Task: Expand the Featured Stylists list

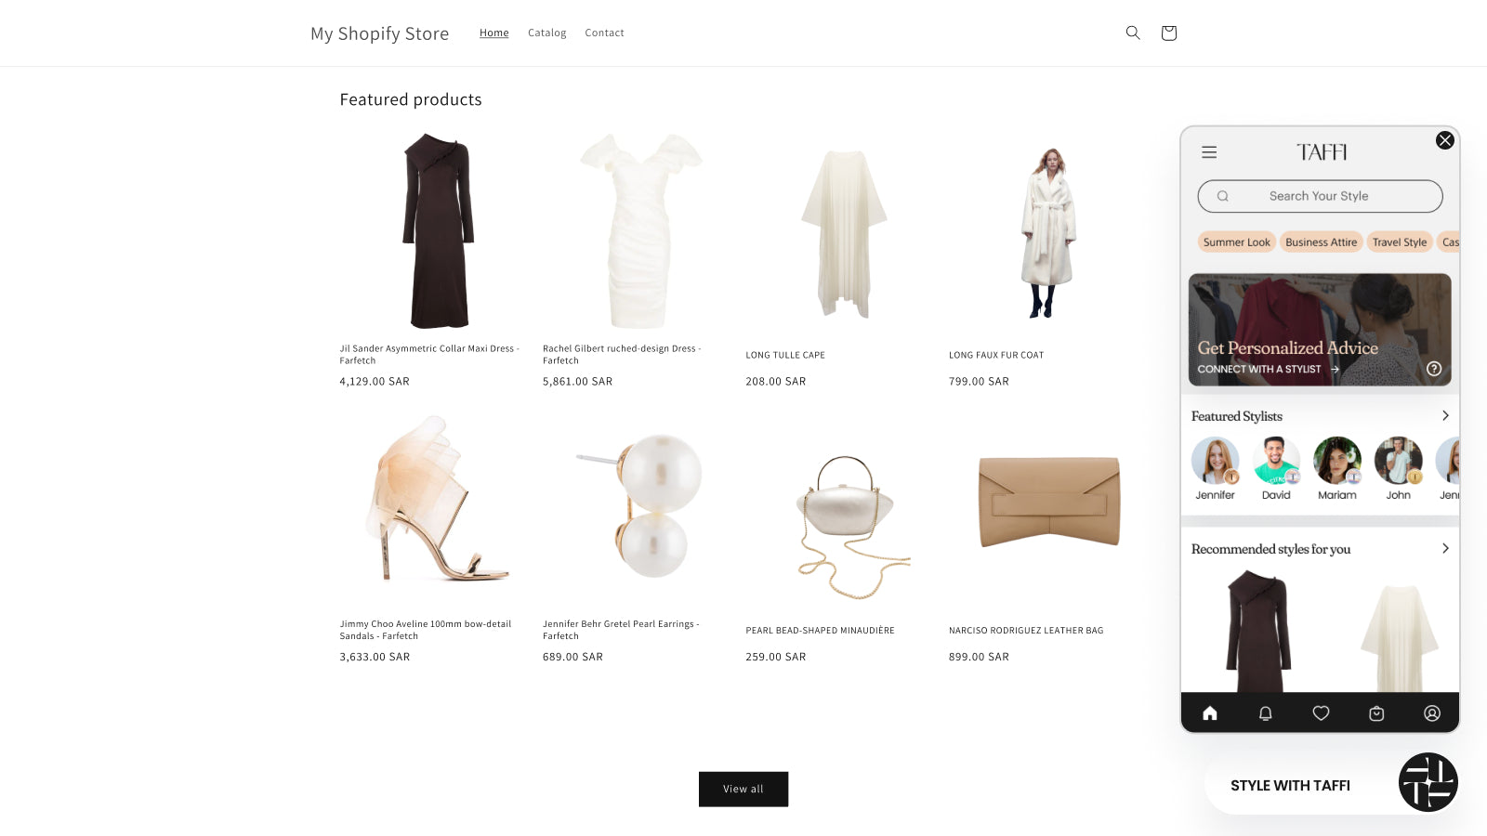Action: (1446, 415)
